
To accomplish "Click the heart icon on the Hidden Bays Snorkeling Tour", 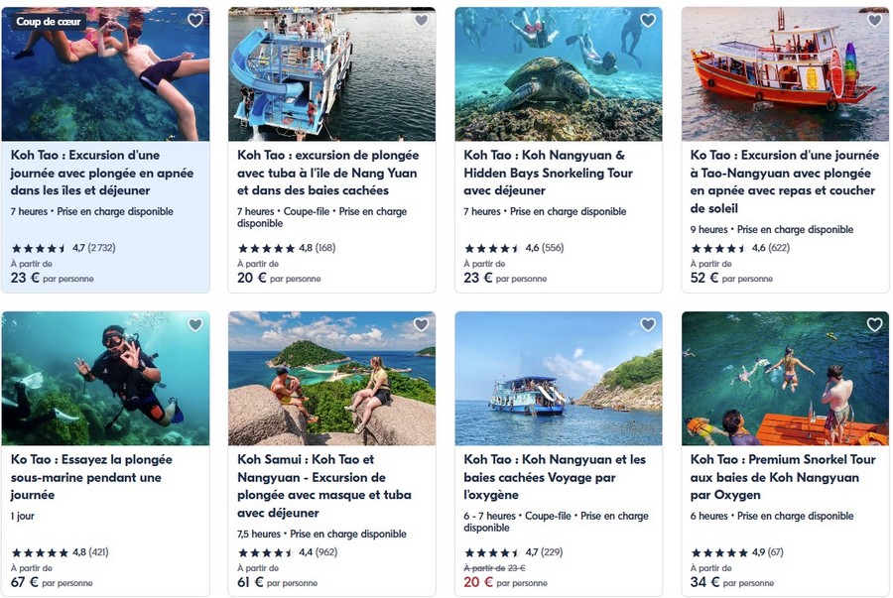I will [648, 20].
